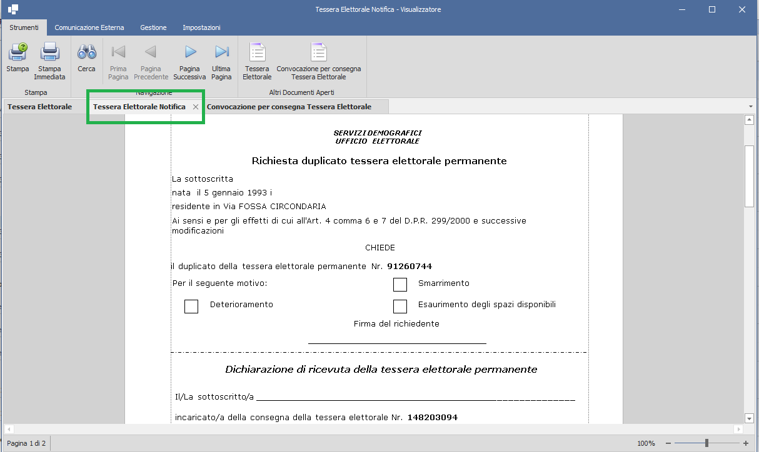Screen dimensions: 759x452
Task: Click Pagina 1 di 2 status text
Action: click(x=26, y=443)
